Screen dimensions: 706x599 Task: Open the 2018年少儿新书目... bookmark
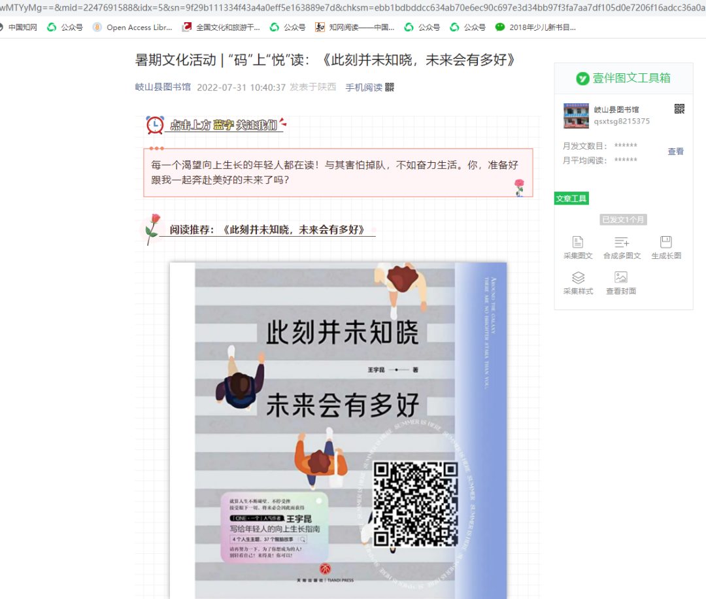point(535,27)
